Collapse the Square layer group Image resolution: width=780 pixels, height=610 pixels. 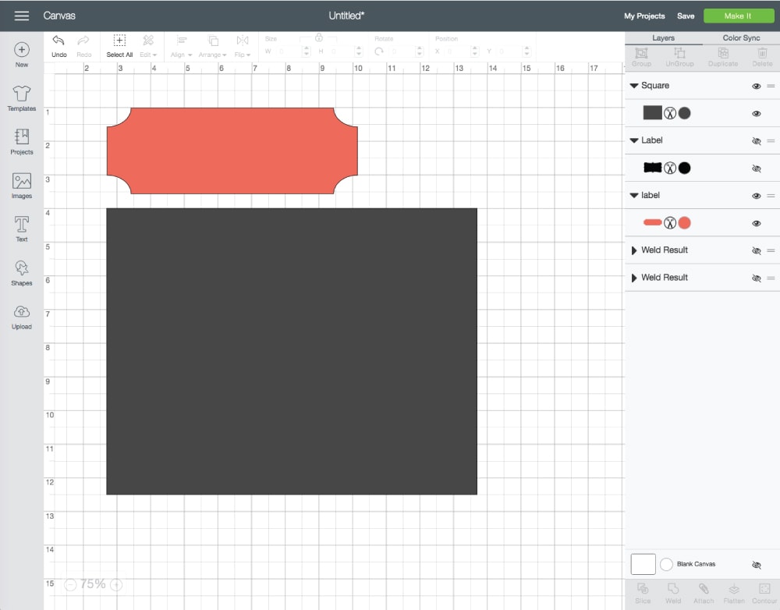click(x=634, y=86)
